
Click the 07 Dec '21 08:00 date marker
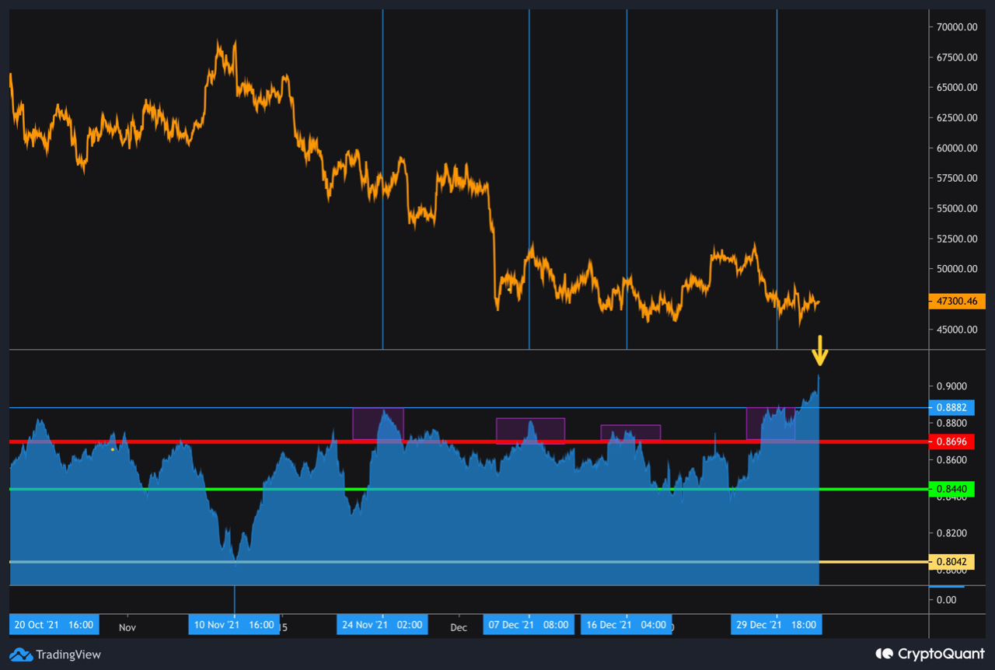[x=528, y=625]
